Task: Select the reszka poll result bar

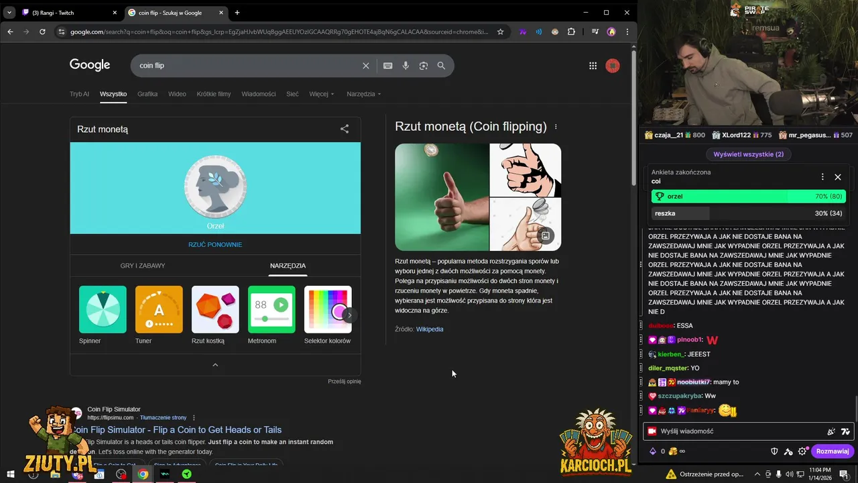Action: (748, 213)
